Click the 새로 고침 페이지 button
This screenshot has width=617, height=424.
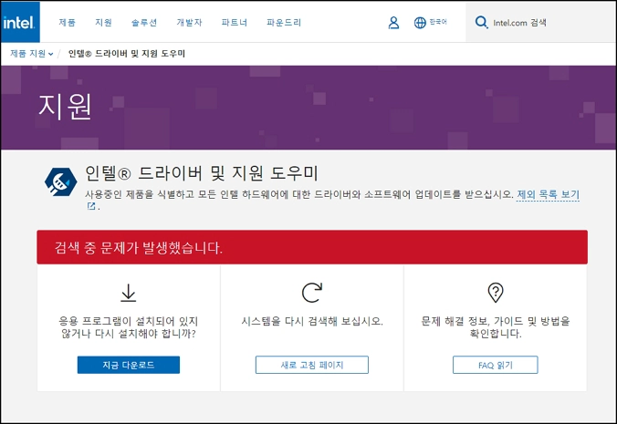click(x=312, y=365)
